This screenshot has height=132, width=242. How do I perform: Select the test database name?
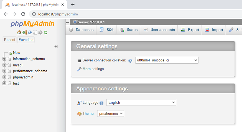click(x=16, y=83)
